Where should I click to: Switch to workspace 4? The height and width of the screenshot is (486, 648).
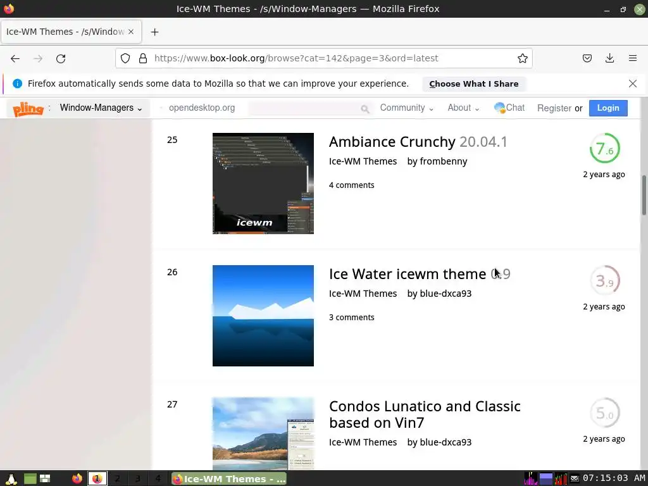[158, 478]
